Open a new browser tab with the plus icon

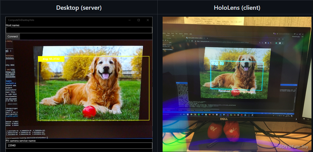(x=207, y=38)
